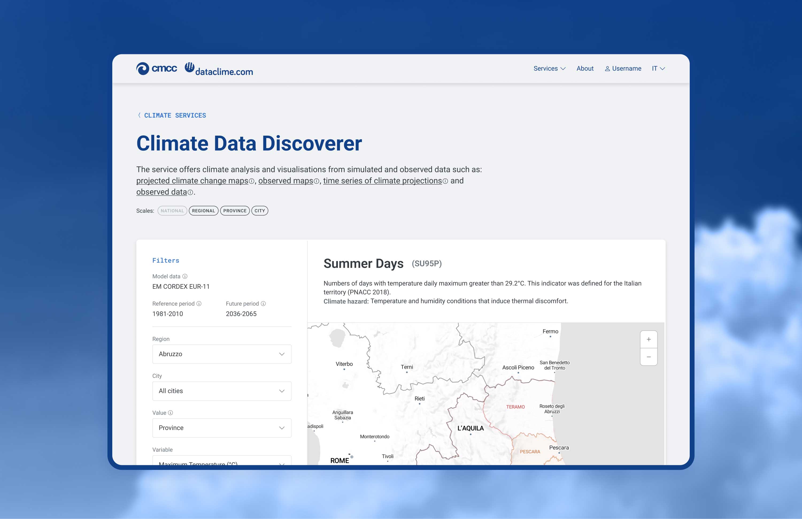The image size is (802, 519).
Task: Click the Username account person icon
Action: 607,68
